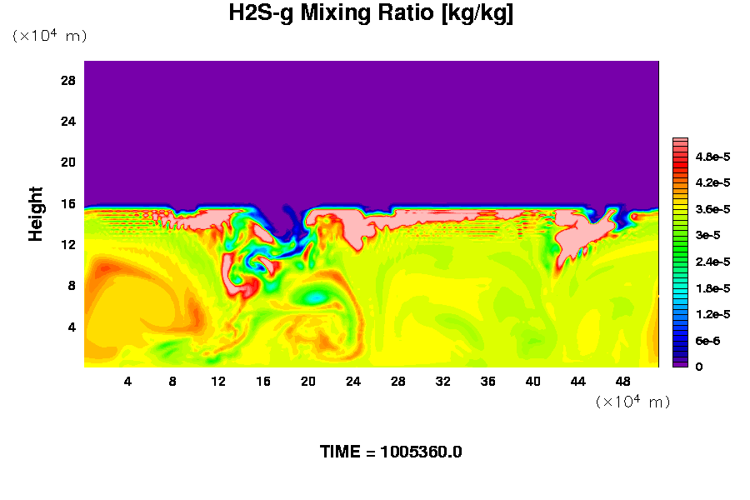This screenshot has width=750, height=500.
Task: Click the units label above the y-axis
Action: pyautogui.click(x=49, y=36)
